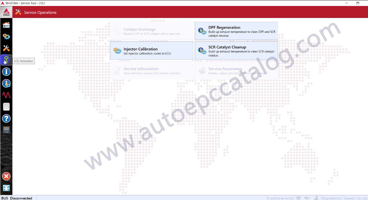Click the '0 active error(s)' status entry
This screenshot has width=368, height=200.
click(280, 198)
